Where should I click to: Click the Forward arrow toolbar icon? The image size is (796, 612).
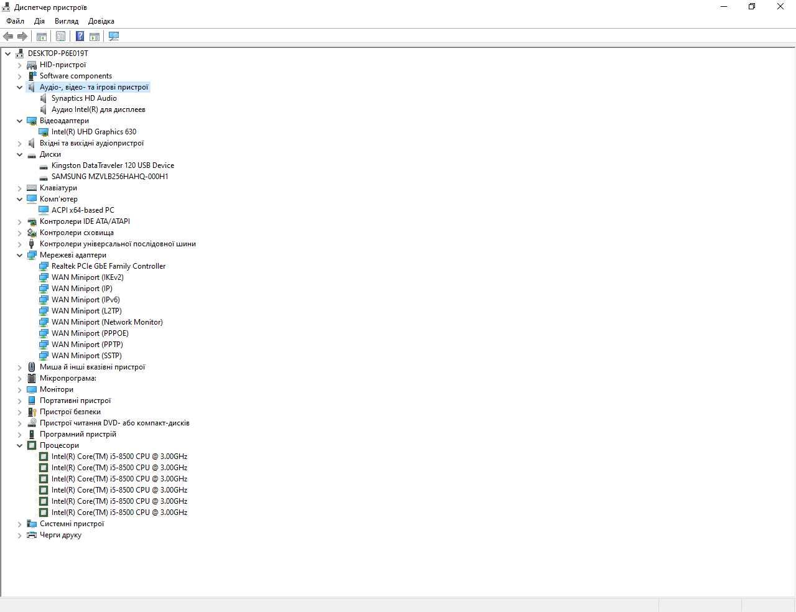22,36
